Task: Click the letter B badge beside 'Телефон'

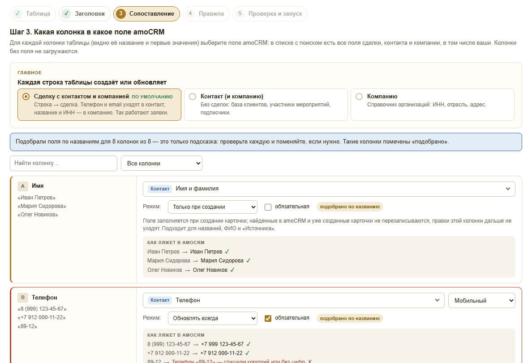Action: (x=23, y=297)
